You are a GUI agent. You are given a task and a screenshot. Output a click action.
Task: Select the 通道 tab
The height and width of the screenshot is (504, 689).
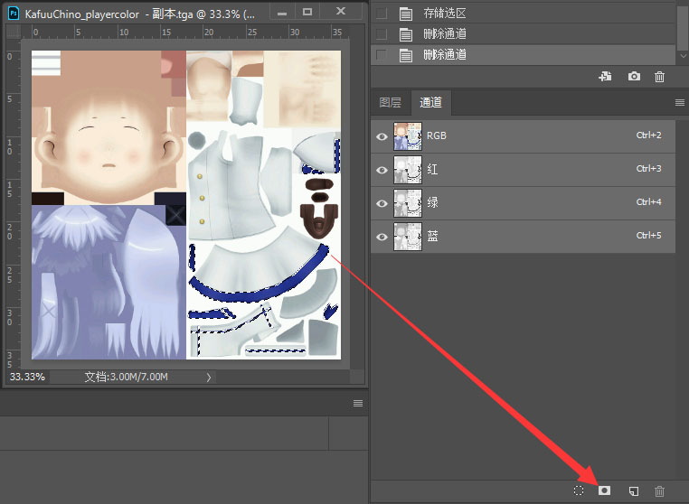click(430, 103)
